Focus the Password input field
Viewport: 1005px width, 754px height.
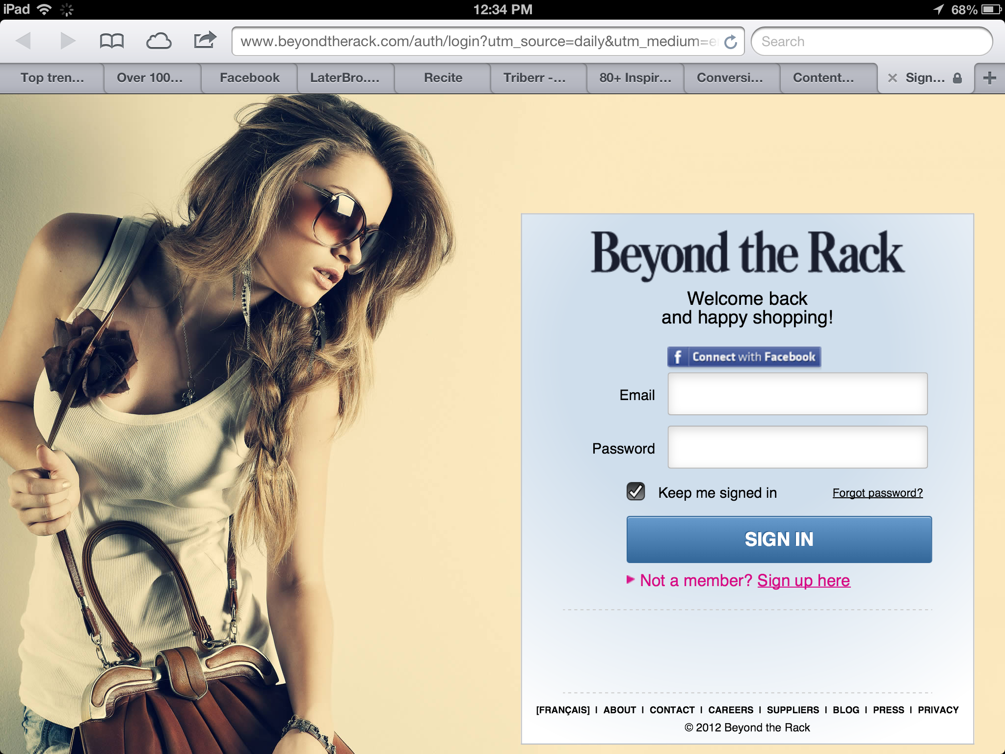797,447
